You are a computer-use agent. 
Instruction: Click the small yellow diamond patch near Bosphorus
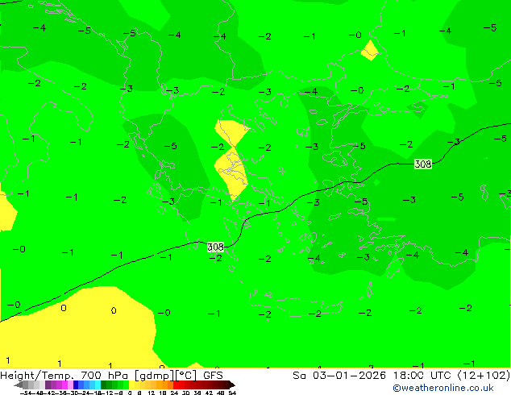[370, 51]
